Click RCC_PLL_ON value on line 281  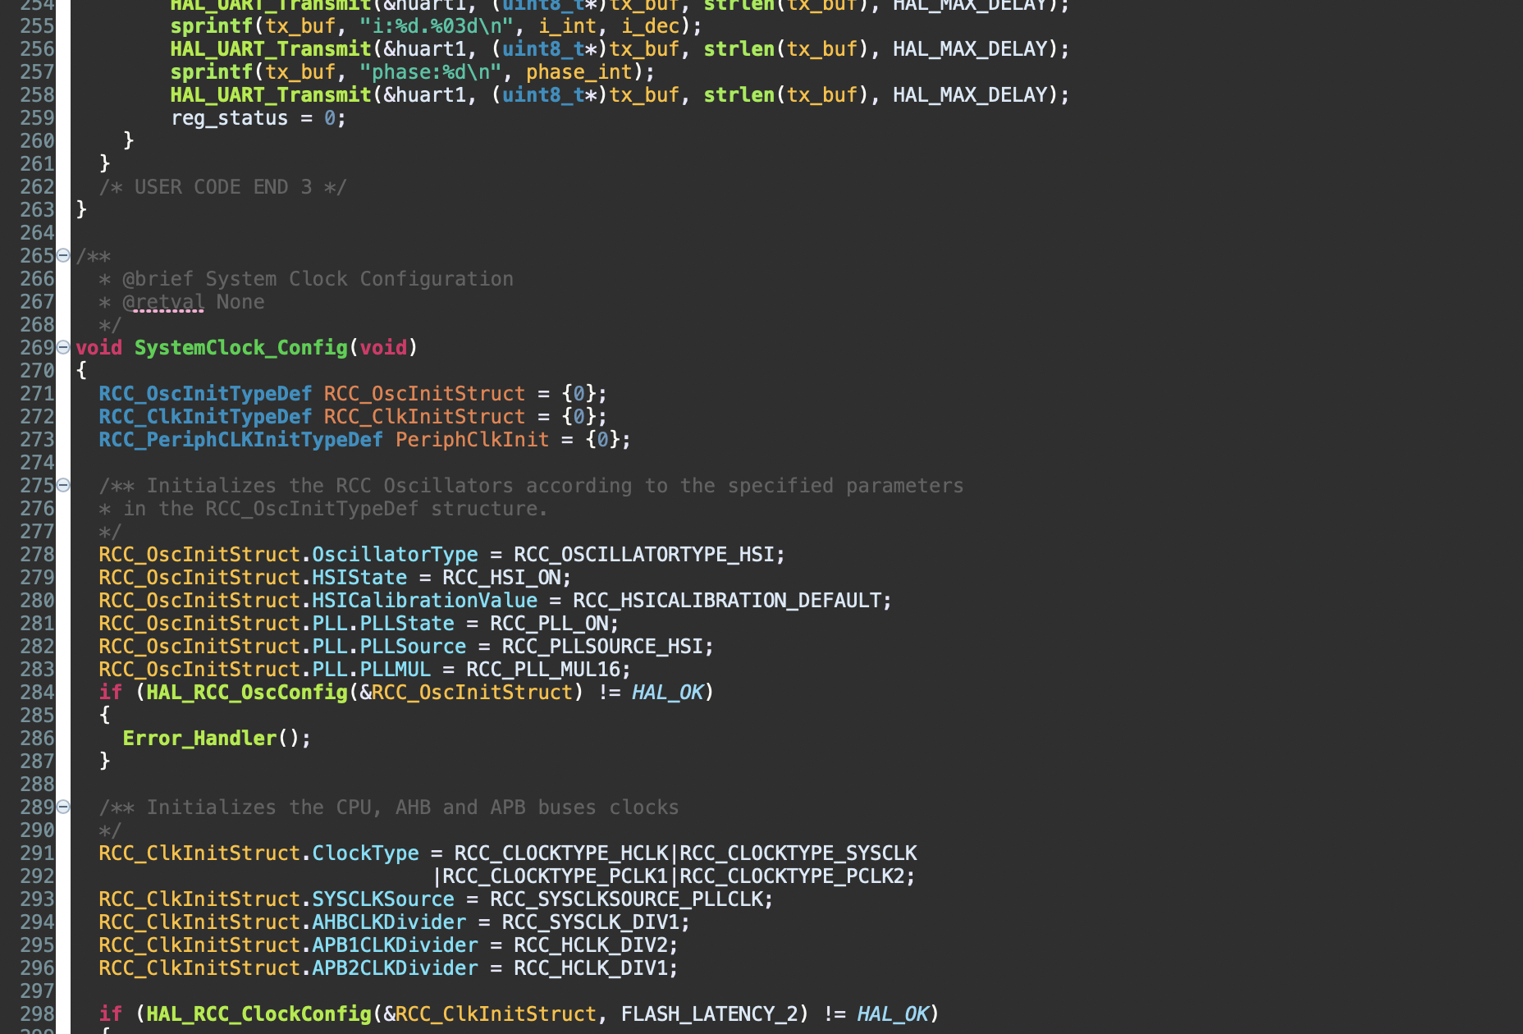pos(549,624)
